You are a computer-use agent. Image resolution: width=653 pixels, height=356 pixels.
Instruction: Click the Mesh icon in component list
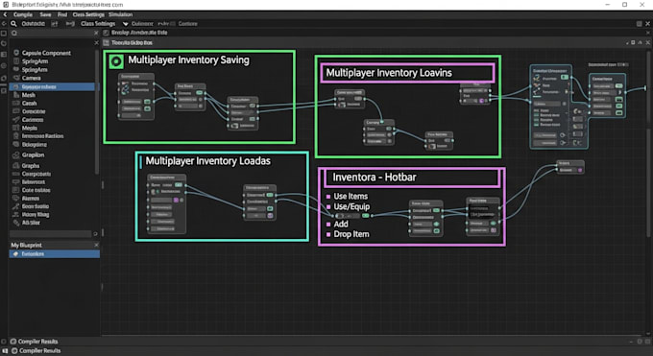[16, 95]
